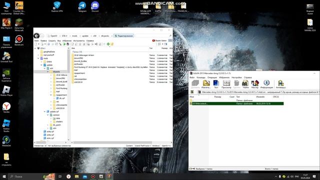
Task: Open the Создать menu in OpenIV
Action: click(52, 41)
